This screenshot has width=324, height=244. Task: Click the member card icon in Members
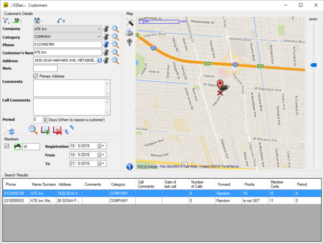17,147
